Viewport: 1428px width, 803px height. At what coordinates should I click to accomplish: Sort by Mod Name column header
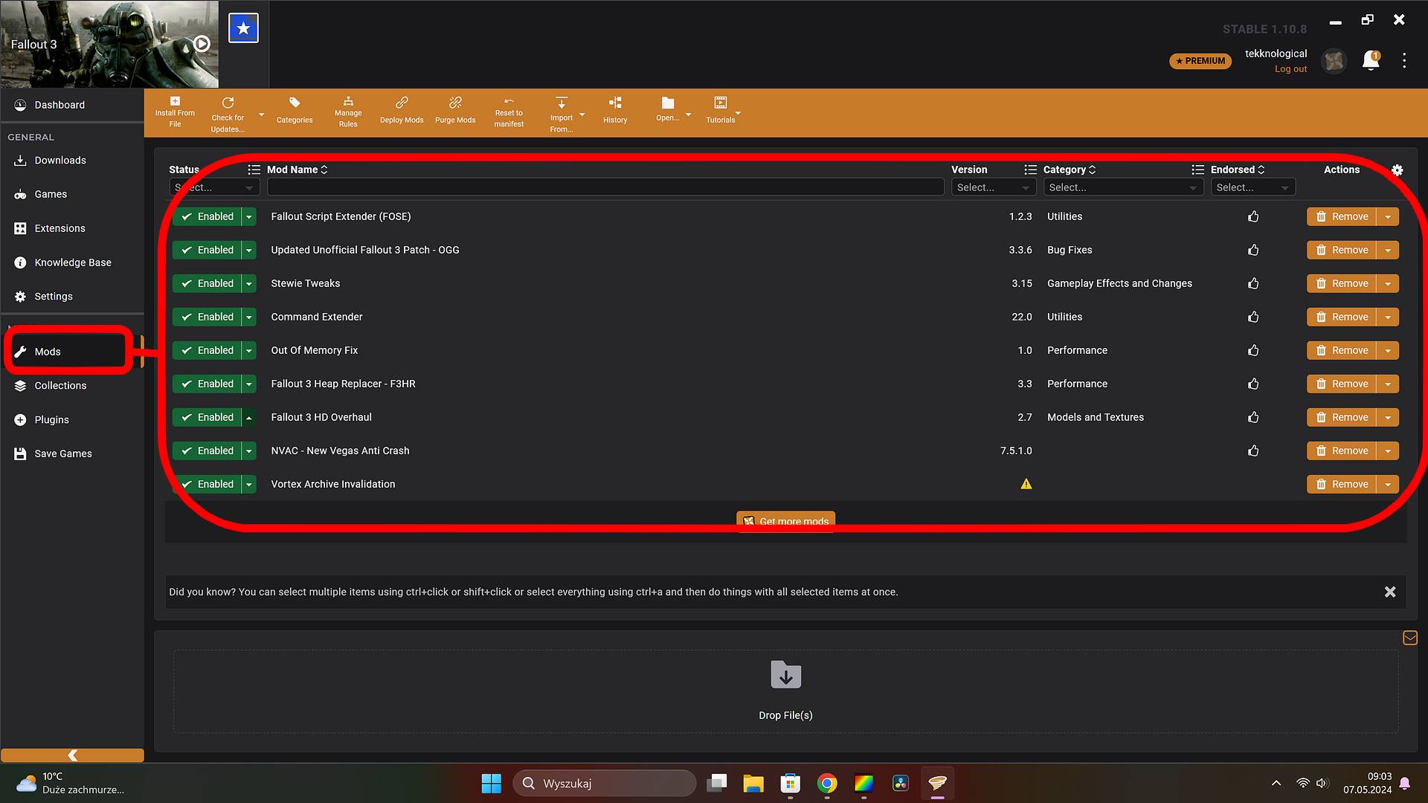click(x=297, y=170)
